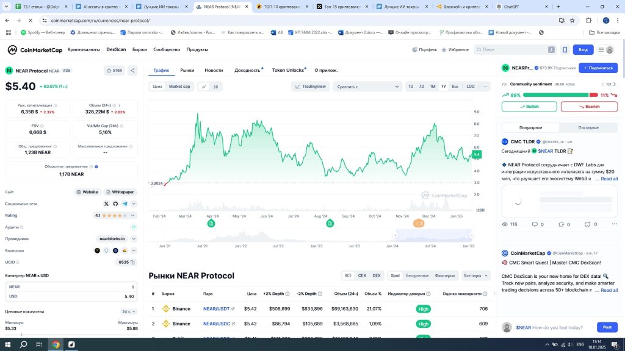Show market cap info tooltip icon
This screenshot has width=625, height=351.
click(56, 105)
